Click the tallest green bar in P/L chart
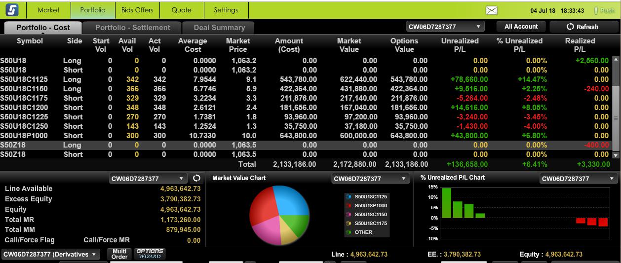621x263 pixels. (446, 203)
